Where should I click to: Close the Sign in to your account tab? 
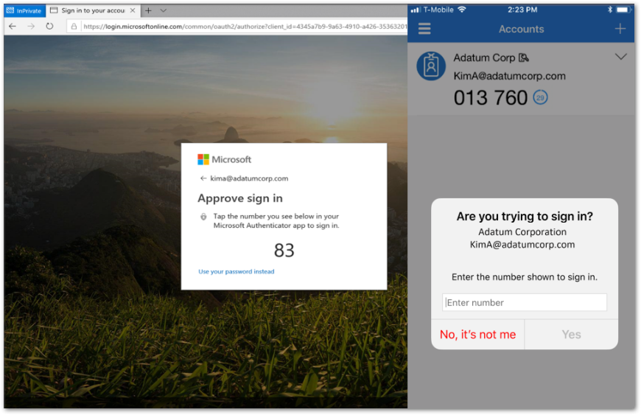tap(133, 10)
